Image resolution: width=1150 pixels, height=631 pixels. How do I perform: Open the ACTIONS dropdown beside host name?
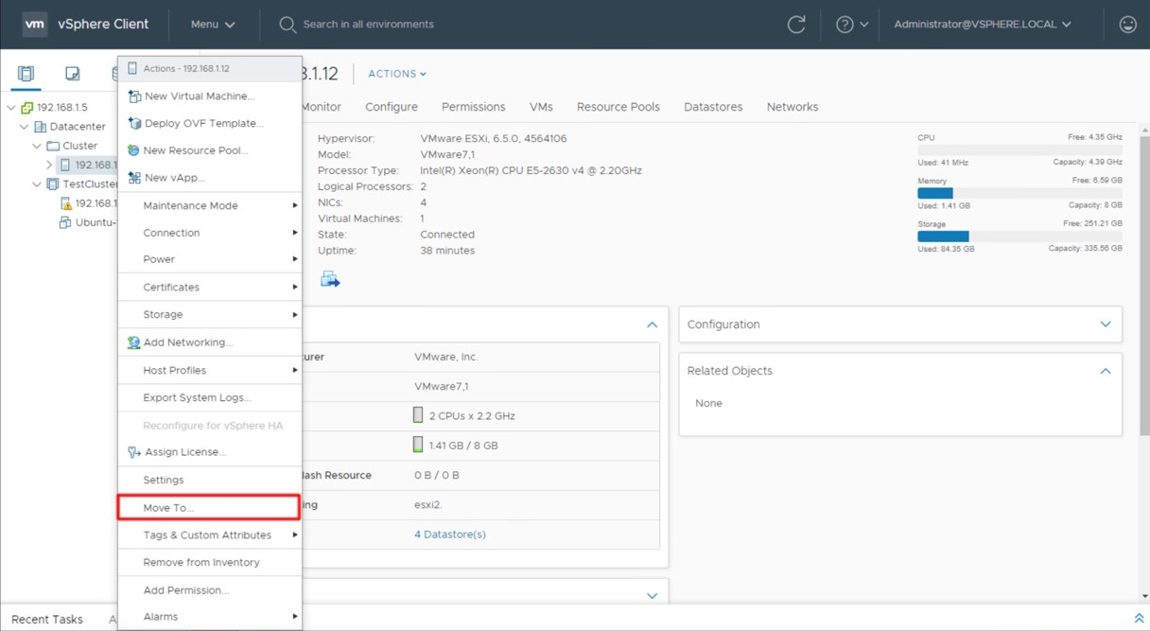[397, 74]
